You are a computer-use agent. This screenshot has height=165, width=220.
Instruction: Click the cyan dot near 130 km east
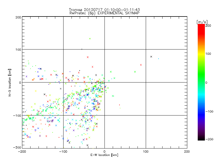tap(159, 59)
